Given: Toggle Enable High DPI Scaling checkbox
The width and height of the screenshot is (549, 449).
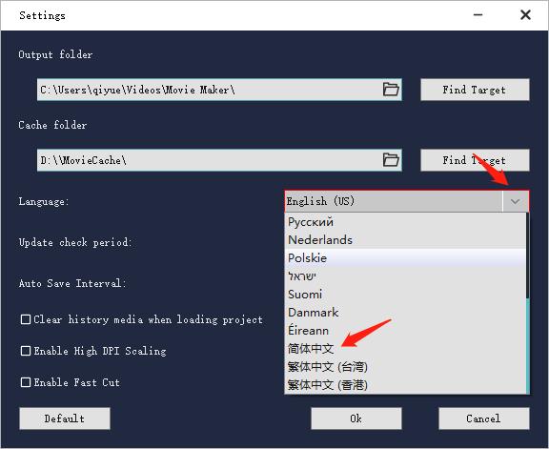Looking at the screenshot, I should click(x=26, y=351).
